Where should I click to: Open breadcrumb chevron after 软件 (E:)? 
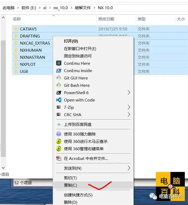(40, 8)
